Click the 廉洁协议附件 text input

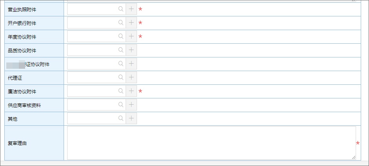point(93,91)
